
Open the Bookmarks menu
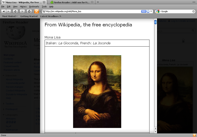[34, 6]
